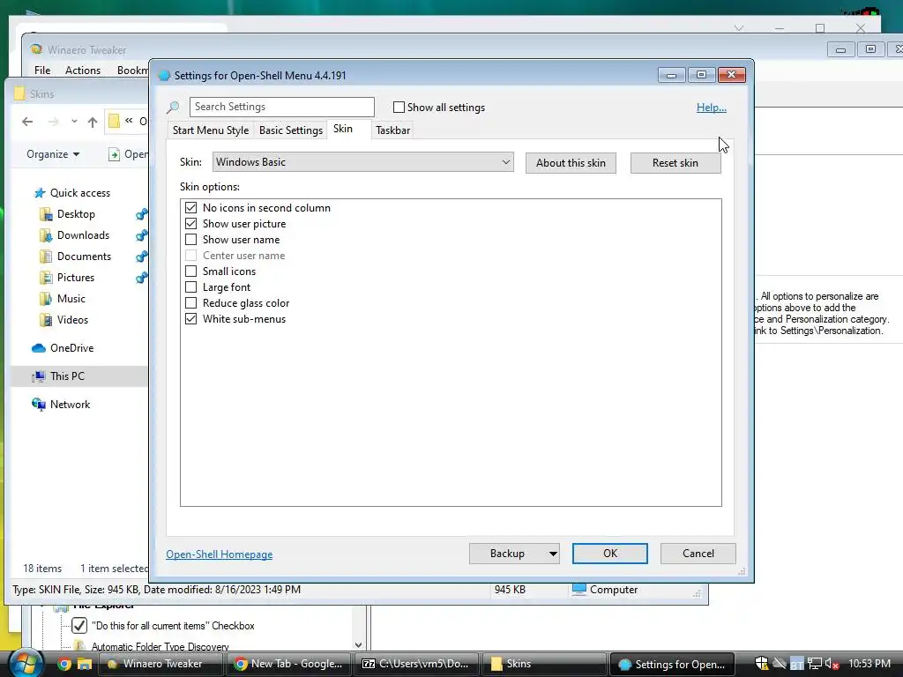
Task: Switch to Skins taskbar button
Action: (543, 664)
